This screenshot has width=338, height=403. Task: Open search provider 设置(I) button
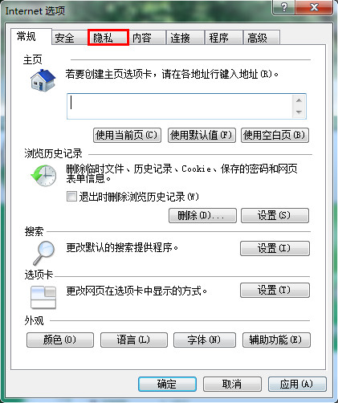[x=275, y=248]
